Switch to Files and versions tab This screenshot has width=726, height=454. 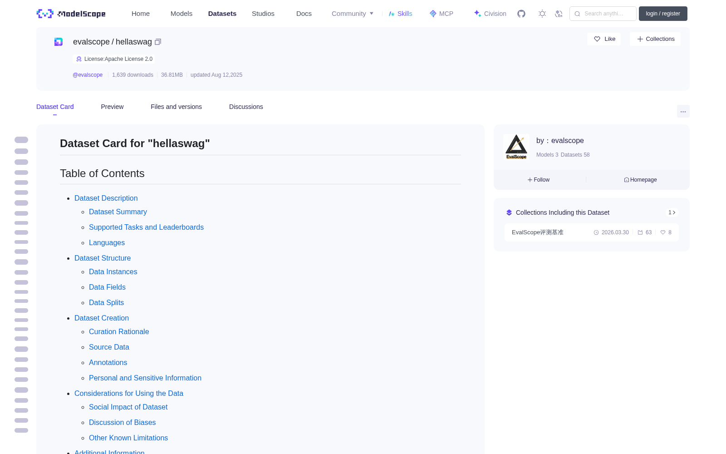176,107
